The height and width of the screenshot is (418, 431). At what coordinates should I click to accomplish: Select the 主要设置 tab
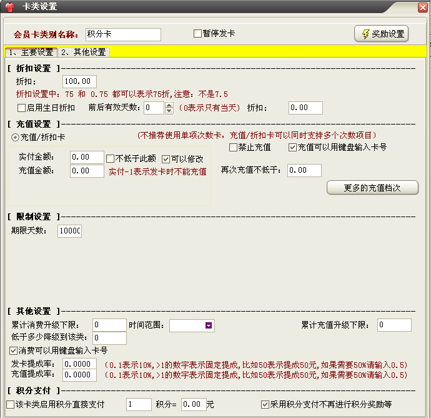(x=30, y=53)
